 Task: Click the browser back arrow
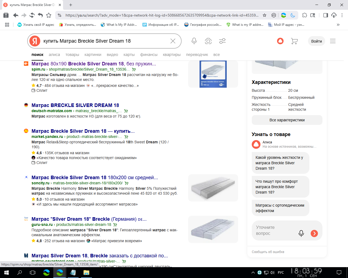(16, 15)
